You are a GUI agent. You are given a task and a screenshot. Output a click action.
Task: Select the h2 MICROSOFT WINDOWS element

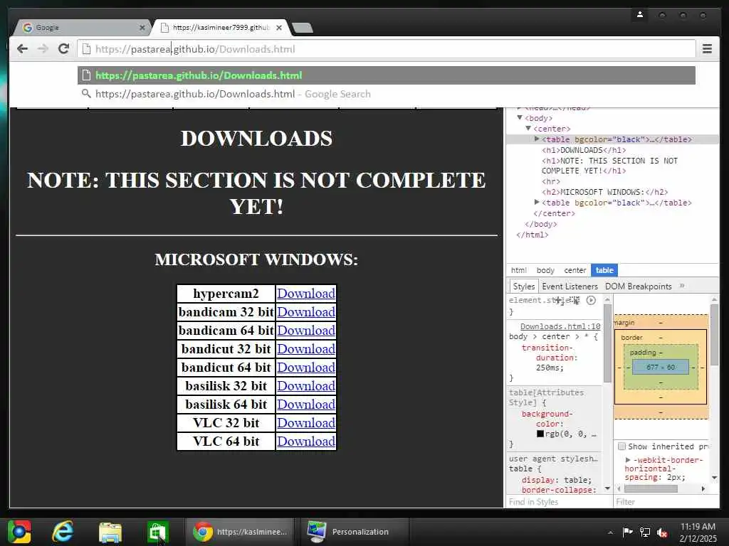coord(604,192)
